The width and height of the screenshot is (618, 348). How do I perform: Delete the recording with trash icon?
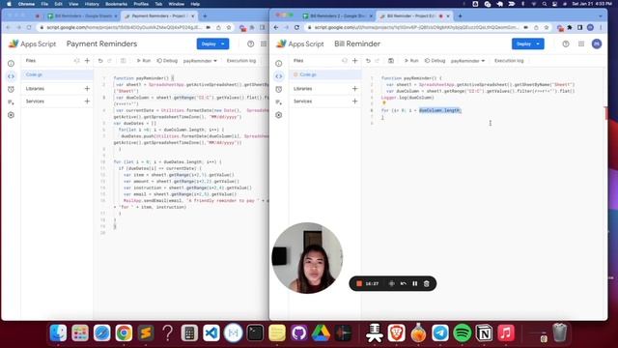click(x=427, y=283)
